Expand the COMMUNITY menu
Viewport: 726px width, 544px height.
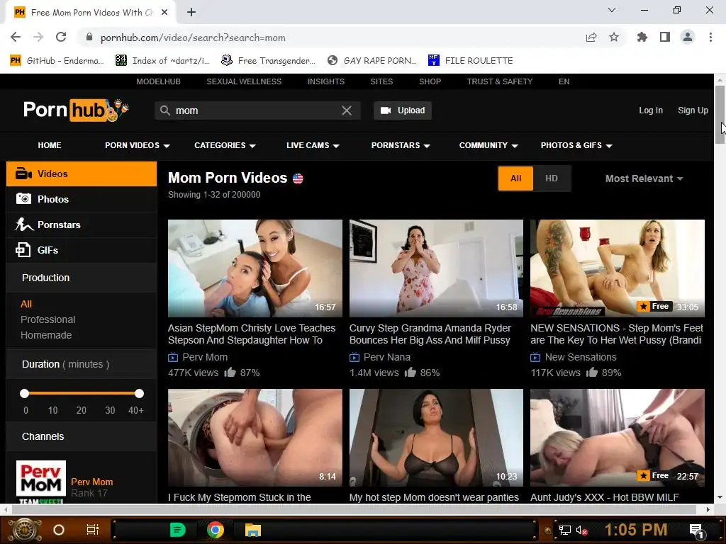(x=488, y=145)
